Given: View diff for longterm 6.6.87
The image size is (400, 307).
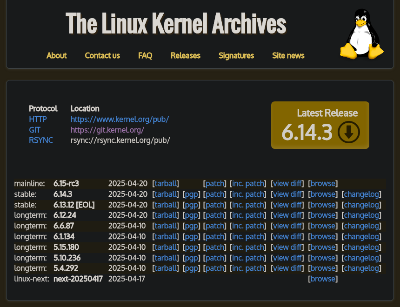Looking at the screenshot, I should click(x=287, y=226).
